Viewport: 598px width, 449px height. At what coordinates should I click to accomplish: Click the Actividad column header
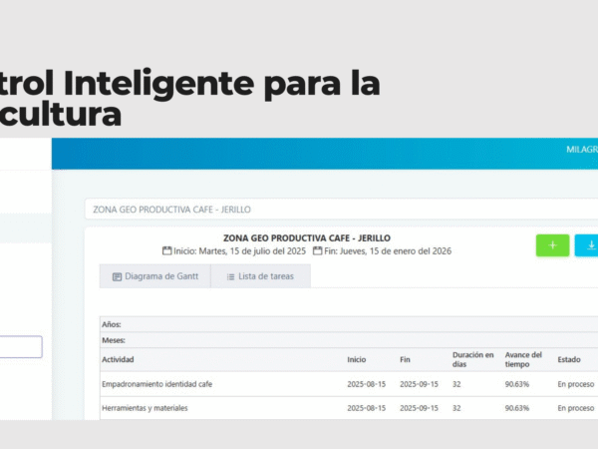(118, 359)
